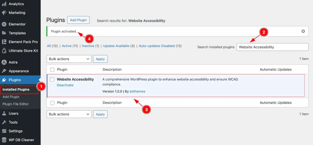Screen dimensions: 313x145
Task: Filter plugins by All (12)
Action: (x=52, y=46)
